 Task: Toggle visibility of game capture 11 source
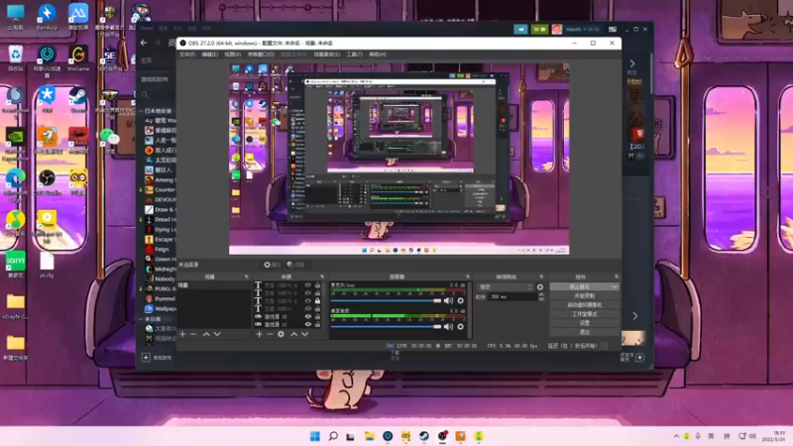click(x=308, y=324)
